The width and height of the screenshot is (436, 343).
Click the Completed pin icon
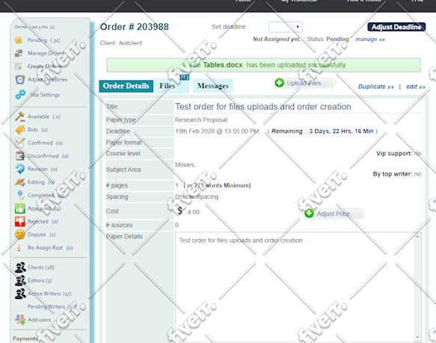coord(21,195)
